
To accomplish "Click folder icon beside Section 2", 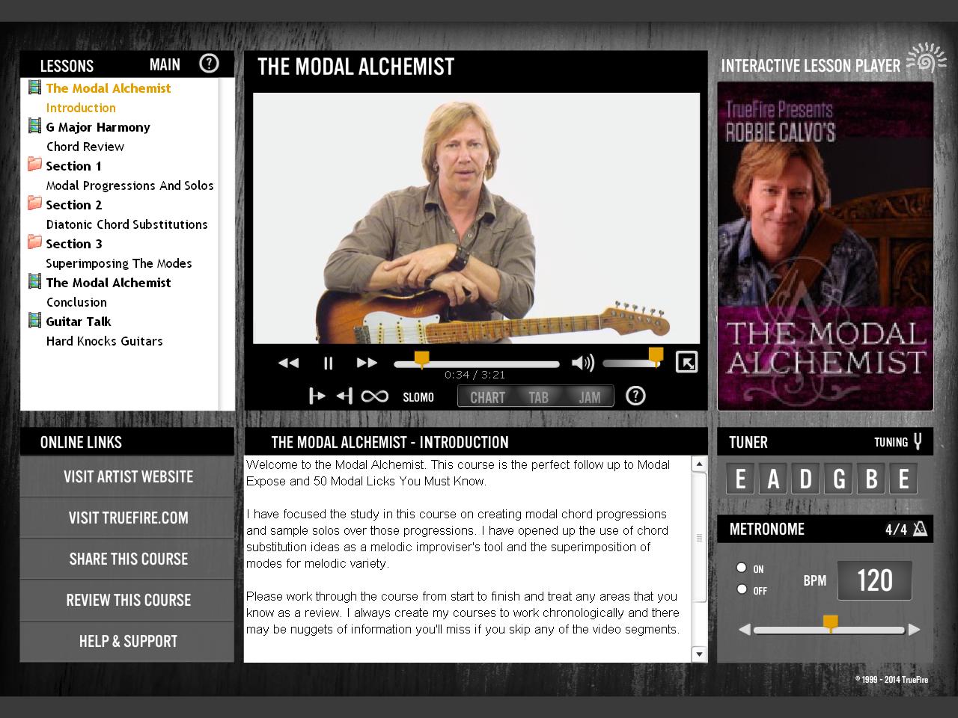I will [x=34, y=203].
